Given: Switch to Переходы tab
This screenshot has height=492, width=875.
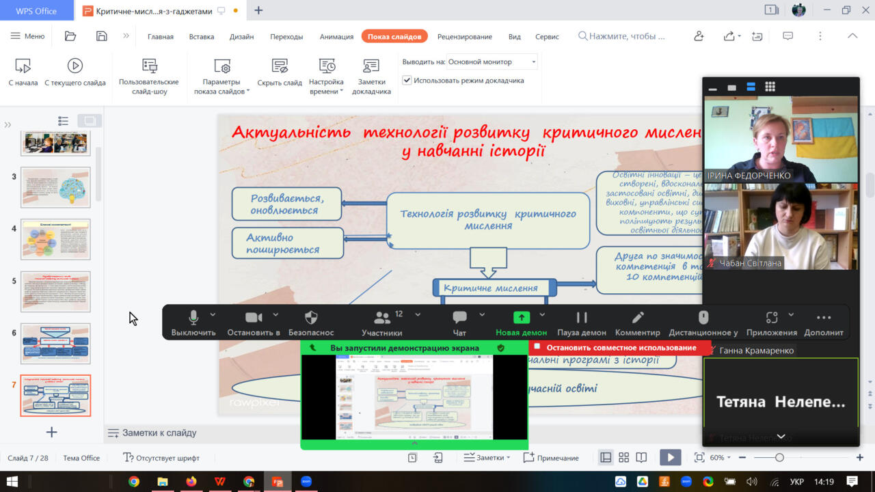Looking at the screenshot, I should [x=286, y=36].
